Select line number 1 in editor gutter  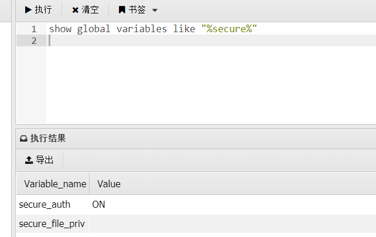[34, 29]
